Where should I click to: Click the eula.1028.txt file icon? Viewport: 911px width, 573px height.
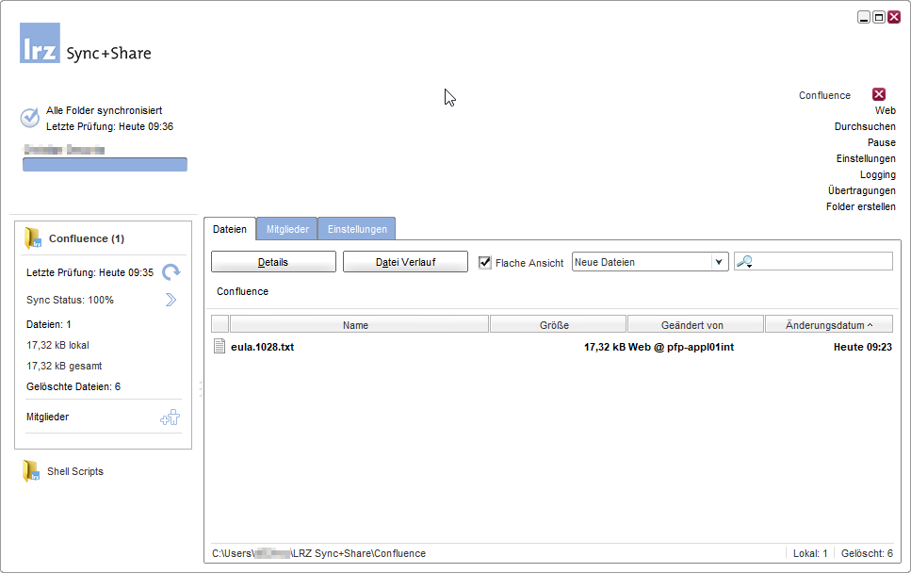220,347
